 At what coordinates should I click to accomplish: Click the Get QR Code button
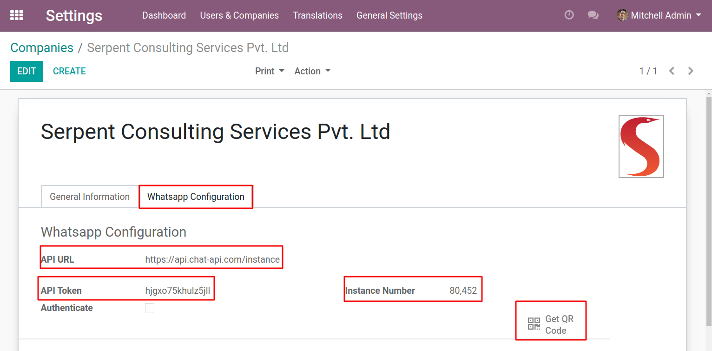(551, 325)
